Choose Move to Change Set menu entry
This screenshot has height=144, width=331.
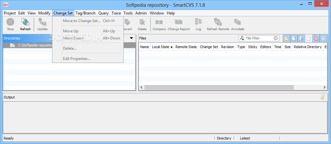pos(88,21)
